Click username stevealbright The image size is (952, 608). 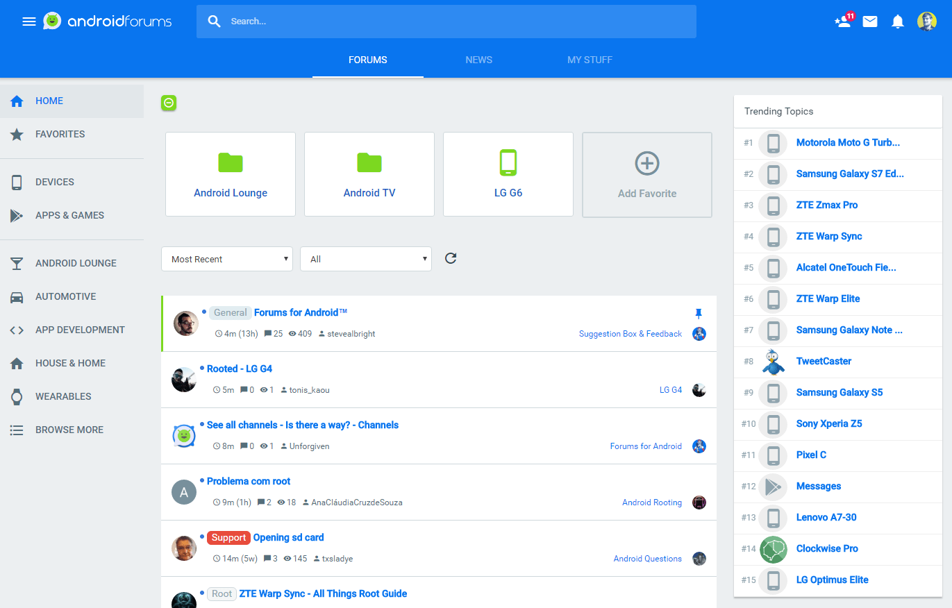click(x=352, y=334)
